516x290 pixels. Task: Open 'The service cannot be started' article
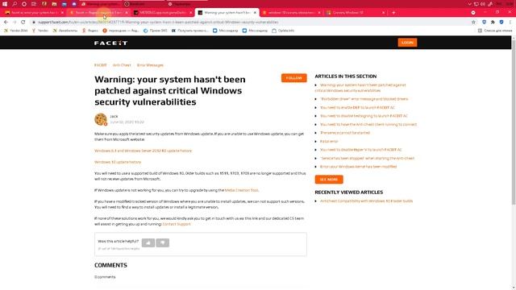point(345,133)
